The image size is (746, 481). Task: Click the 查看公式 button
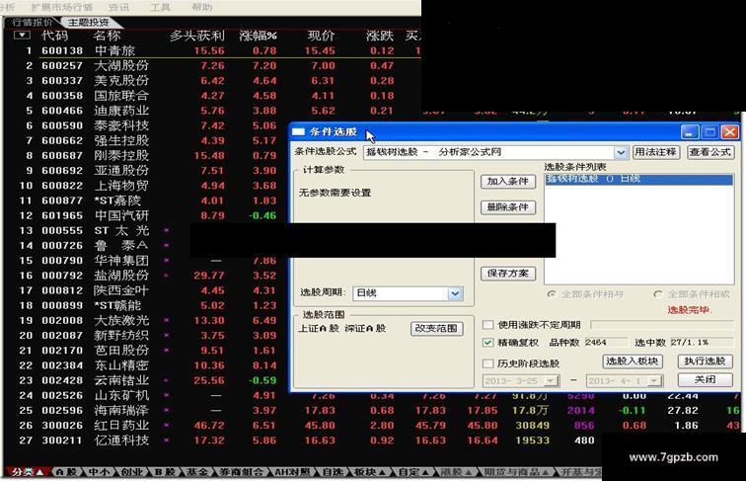tap(710, 152)
